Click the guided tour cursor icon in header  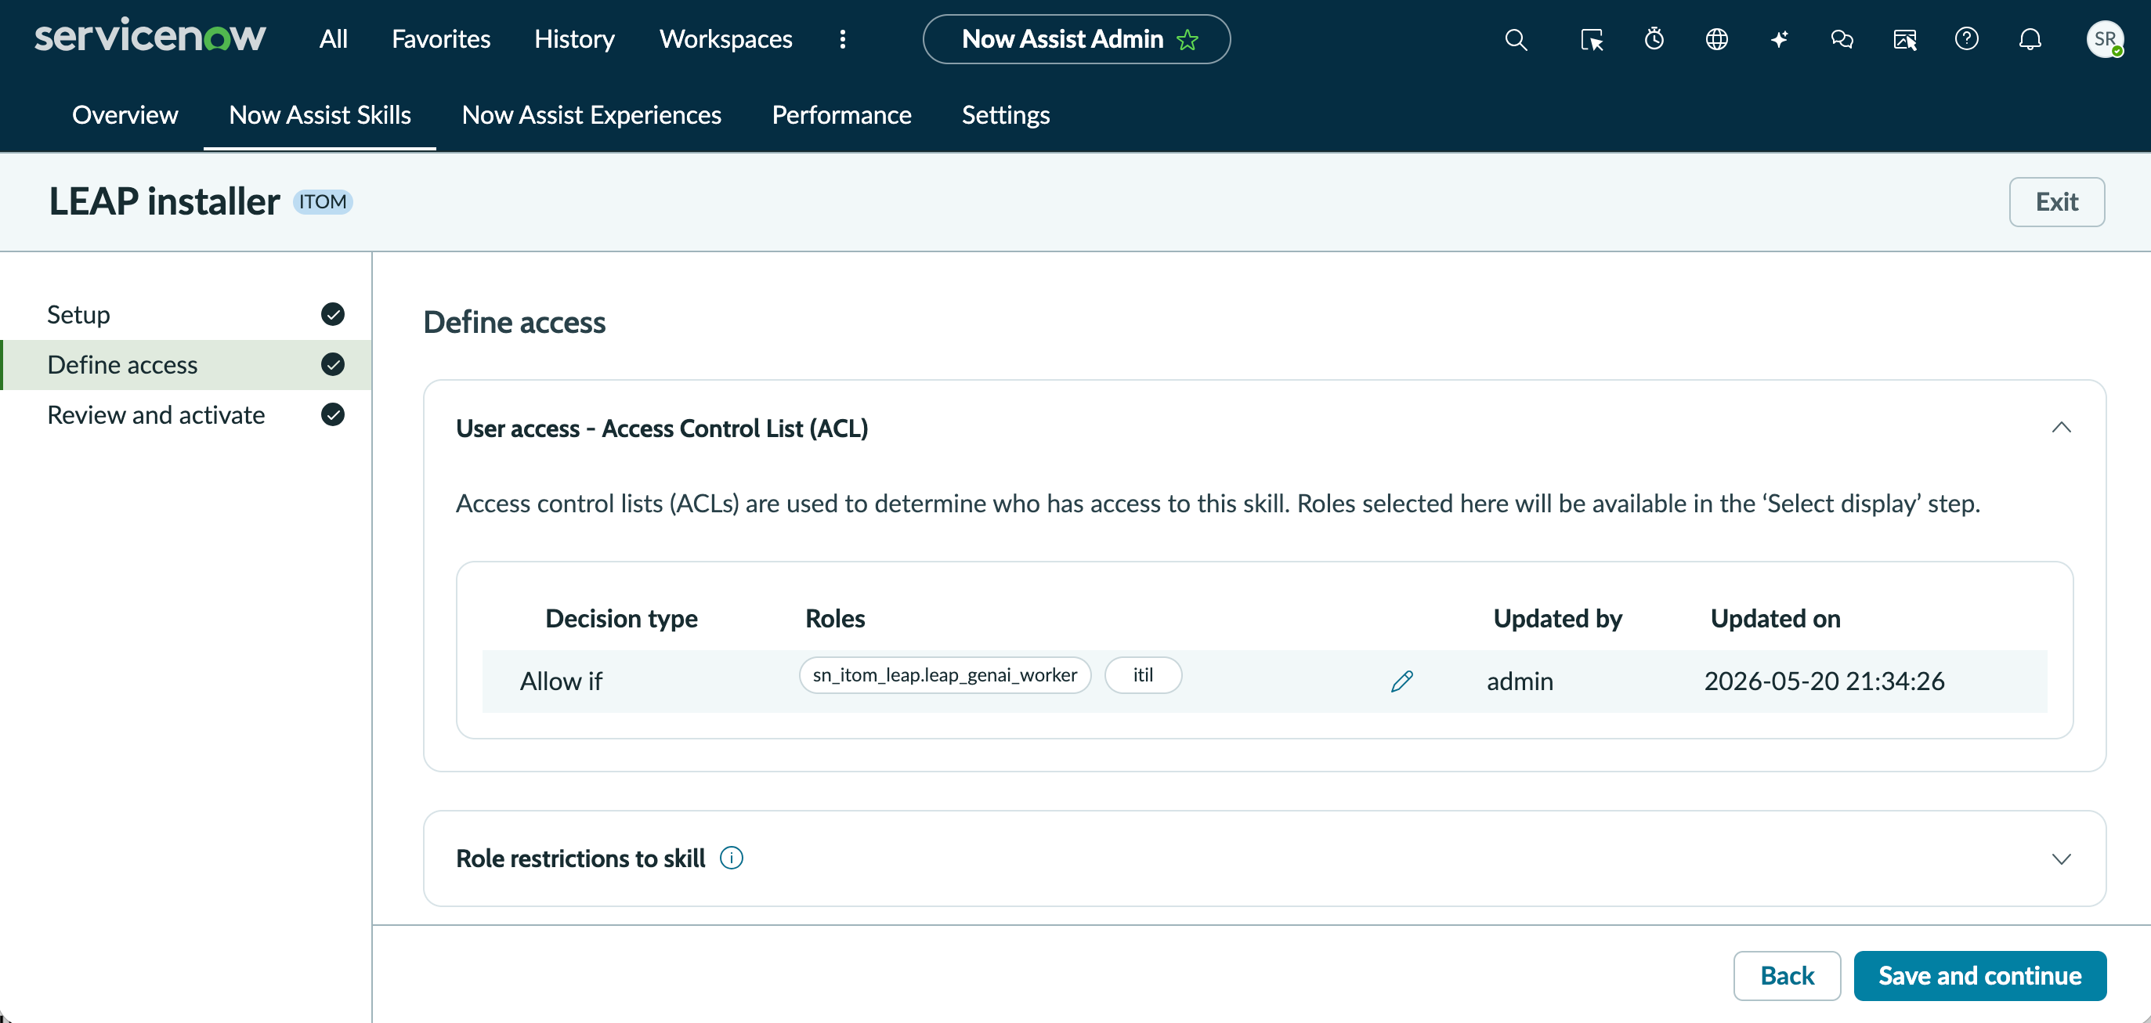pyautogui.click(x=1592, y=39)
